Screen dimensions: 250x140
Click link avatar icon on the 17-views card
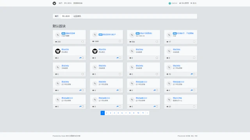tap(169, 35)
